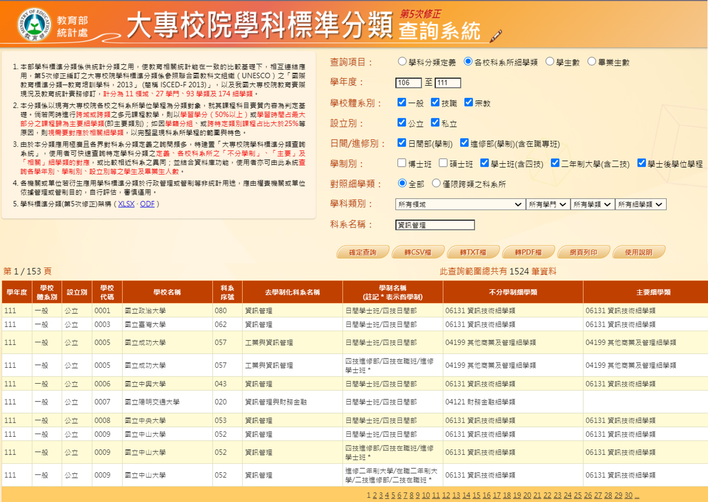
Task: Go to results page 20
Action: pos(527,495)
